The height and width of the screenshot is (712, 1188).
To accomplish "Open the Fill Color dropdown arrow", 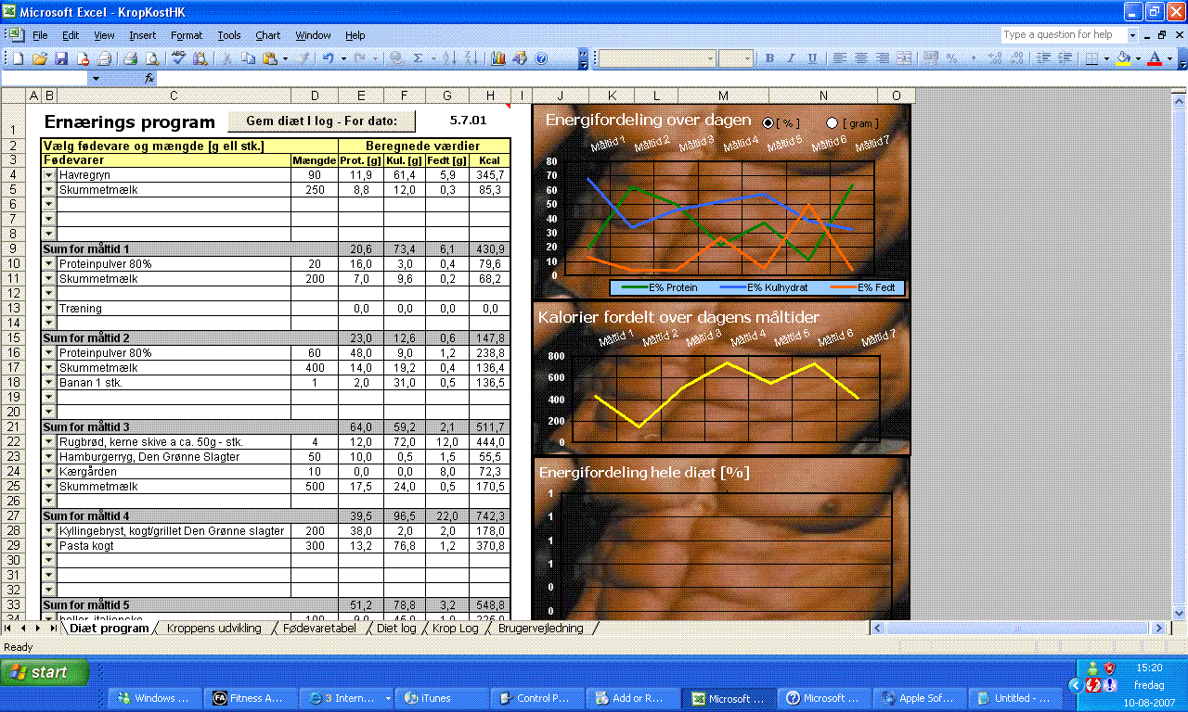I will pyautogui.click(x=1137, y=58).
